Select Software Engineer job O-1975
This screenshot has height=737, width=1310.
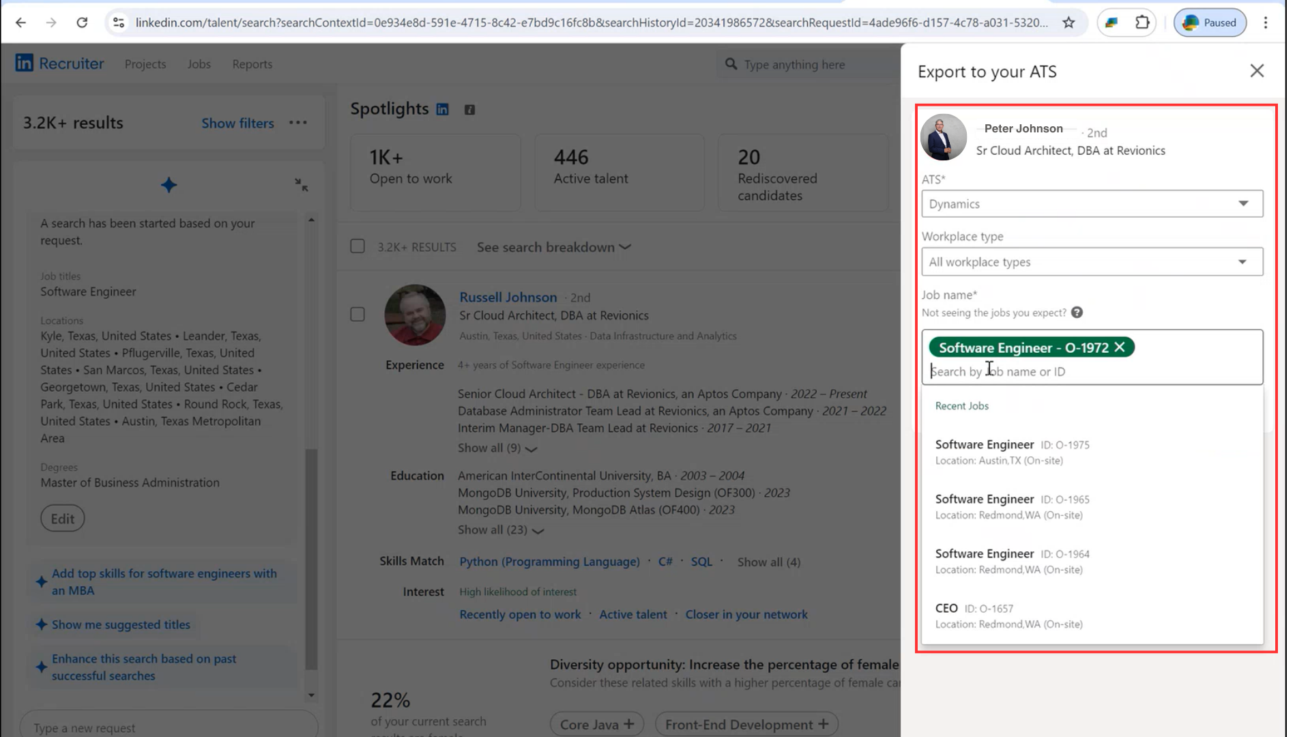click(1092, 452)
